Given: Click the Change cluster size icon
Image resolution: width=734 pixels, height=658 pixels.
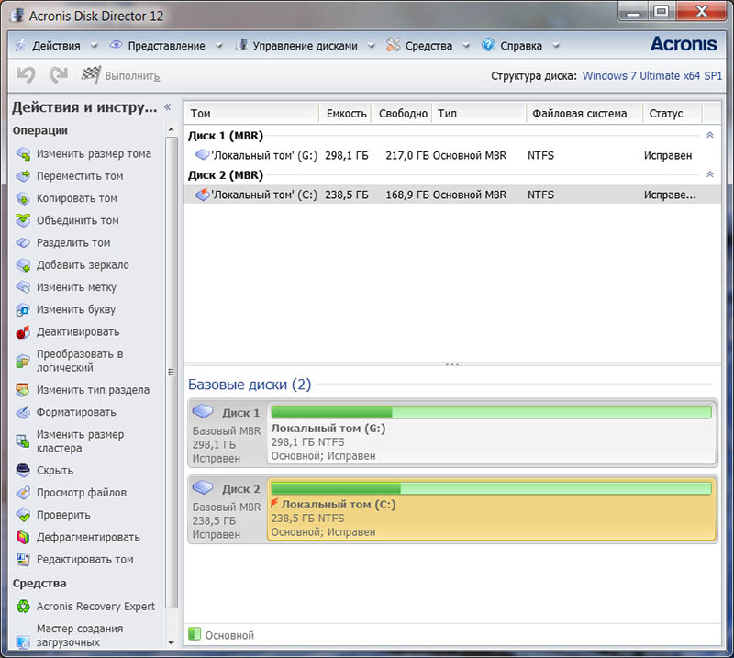Looking at the screenshot, I should click(23, 441).
